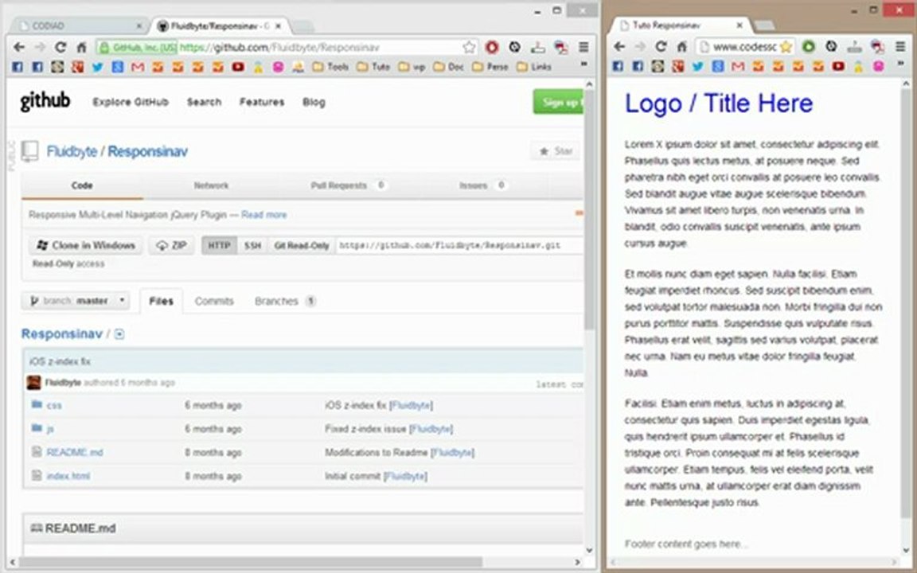Click home icon in Tuto Responsinav window

(682, 47)
